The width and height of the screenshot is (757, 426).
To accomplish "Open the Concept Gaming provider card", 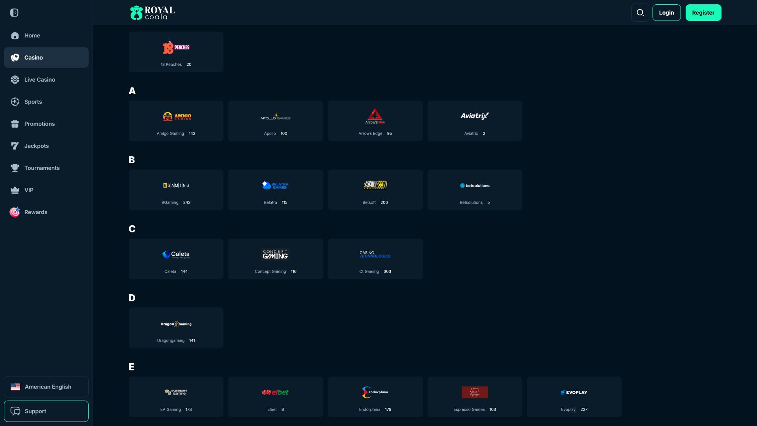I will 276,259.
